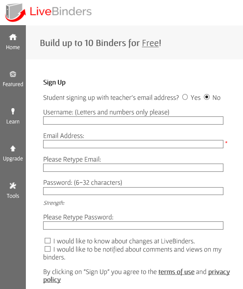The width and height of the screenshot is (243, 289).
Task: Select No for student signing up
Action: pyautogui.click(x=207, y=97)
